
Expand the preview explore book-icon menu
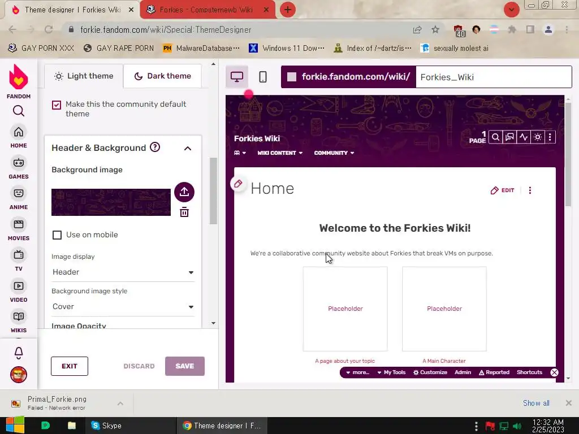click(x=240, y=153)
